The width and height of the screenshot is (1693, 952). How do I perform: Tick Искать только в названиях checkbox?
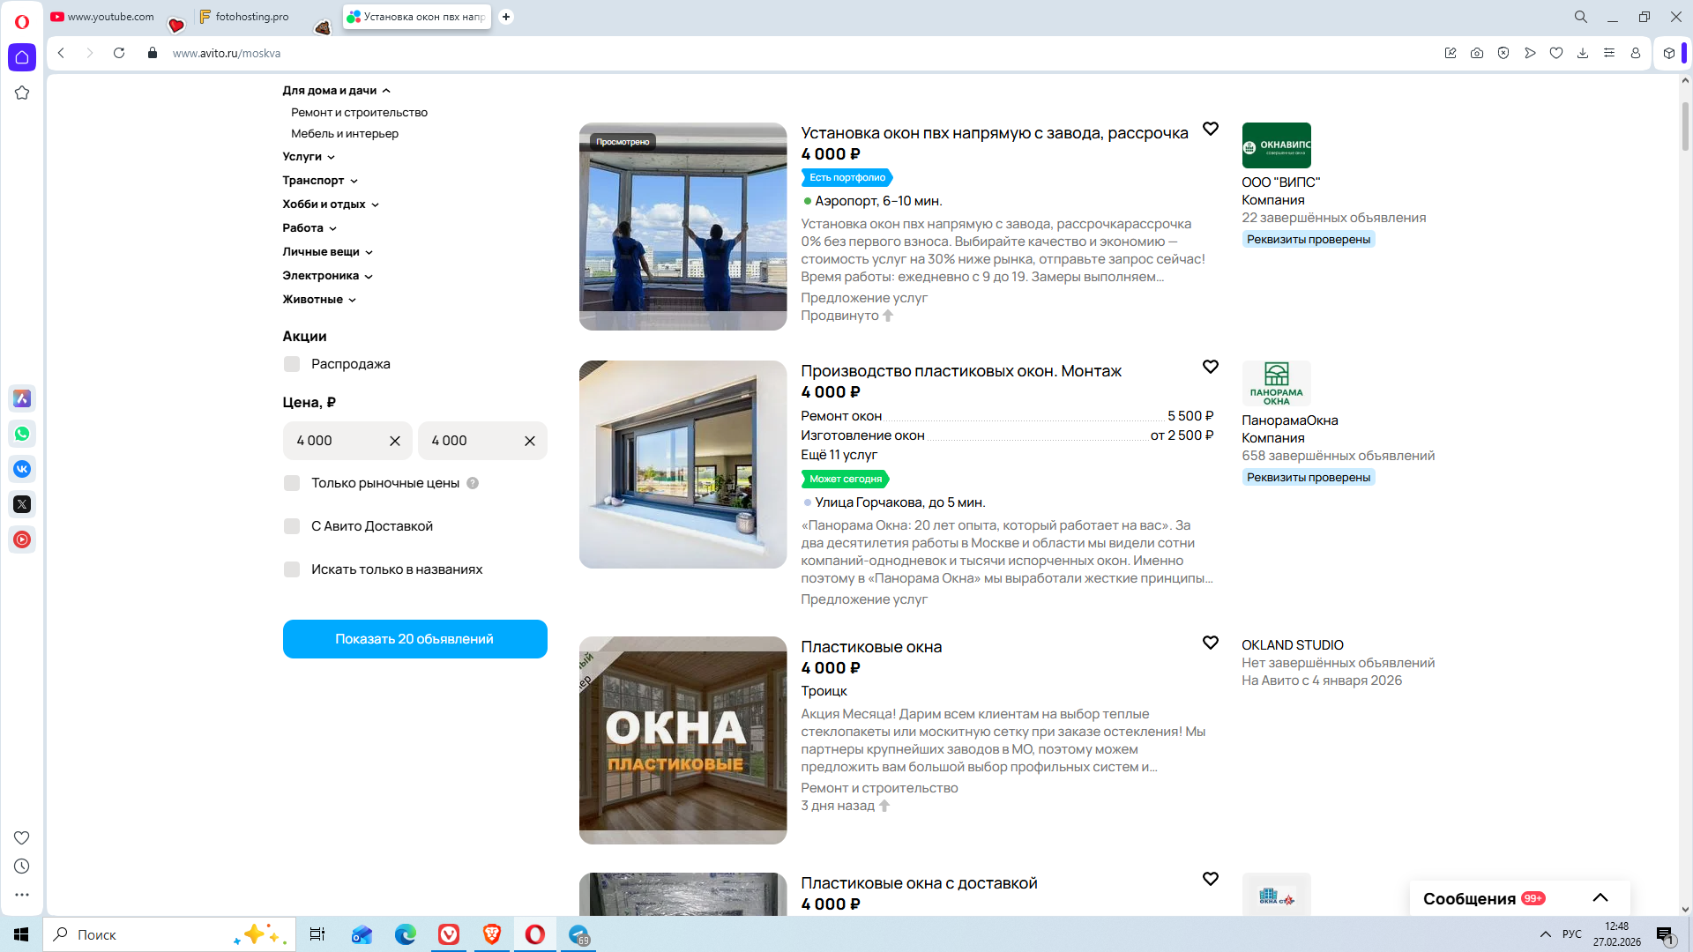click(292, 569)
